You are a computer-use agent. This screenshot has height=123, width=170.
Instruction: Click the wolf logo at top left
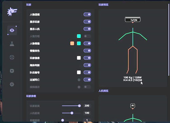click(12, 12)
